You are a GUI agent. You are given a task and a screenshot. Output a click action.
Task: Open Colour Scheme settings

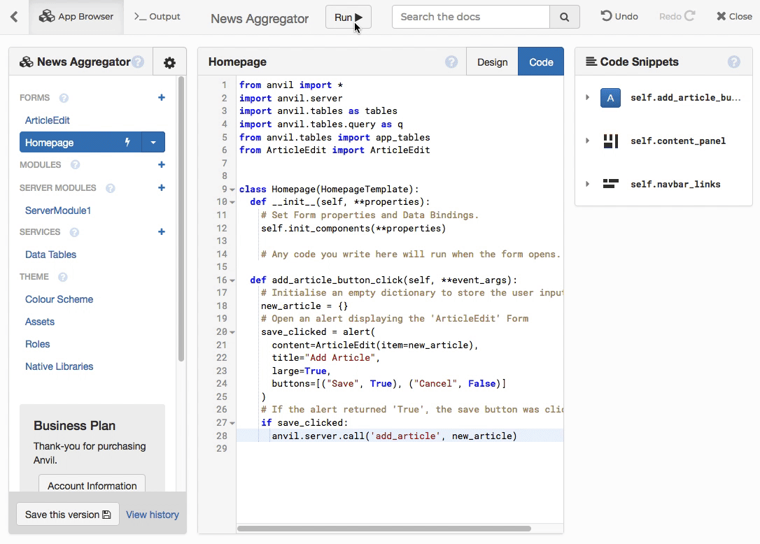pyautogui.click(x=59, y=299)
